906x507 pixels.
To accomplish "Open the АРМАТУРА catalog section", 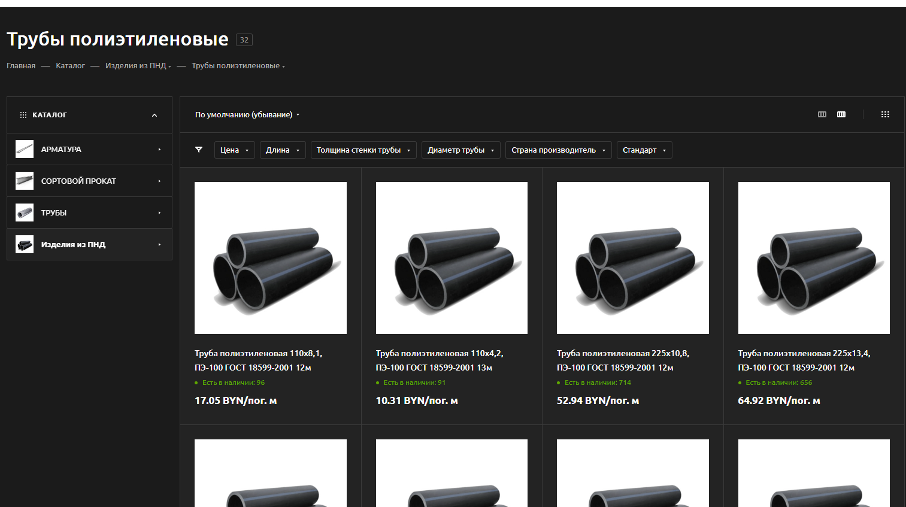I will [61, 149].
